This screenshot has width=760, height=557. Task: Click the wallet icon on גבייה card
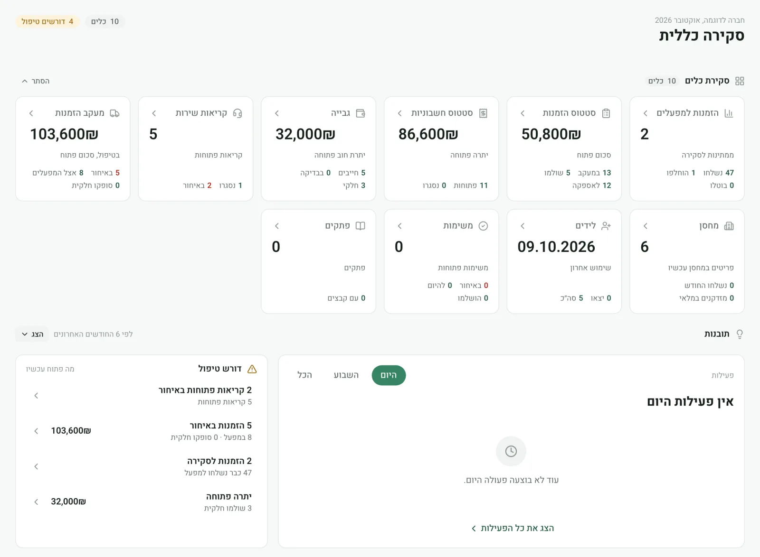click(x=361, y=113)
